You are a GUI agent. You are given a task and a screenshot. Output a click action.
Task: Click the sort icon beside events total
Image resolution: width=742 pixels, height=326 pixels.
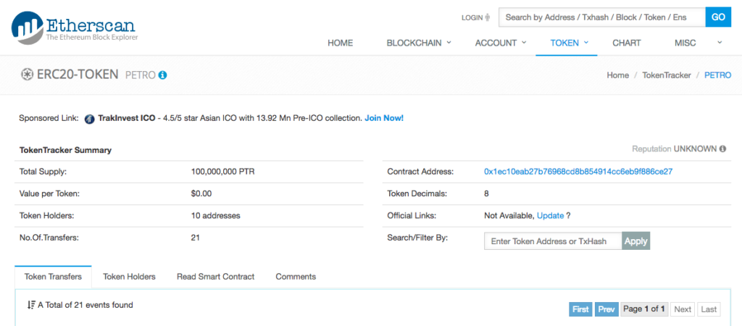[x=31, y=305]
